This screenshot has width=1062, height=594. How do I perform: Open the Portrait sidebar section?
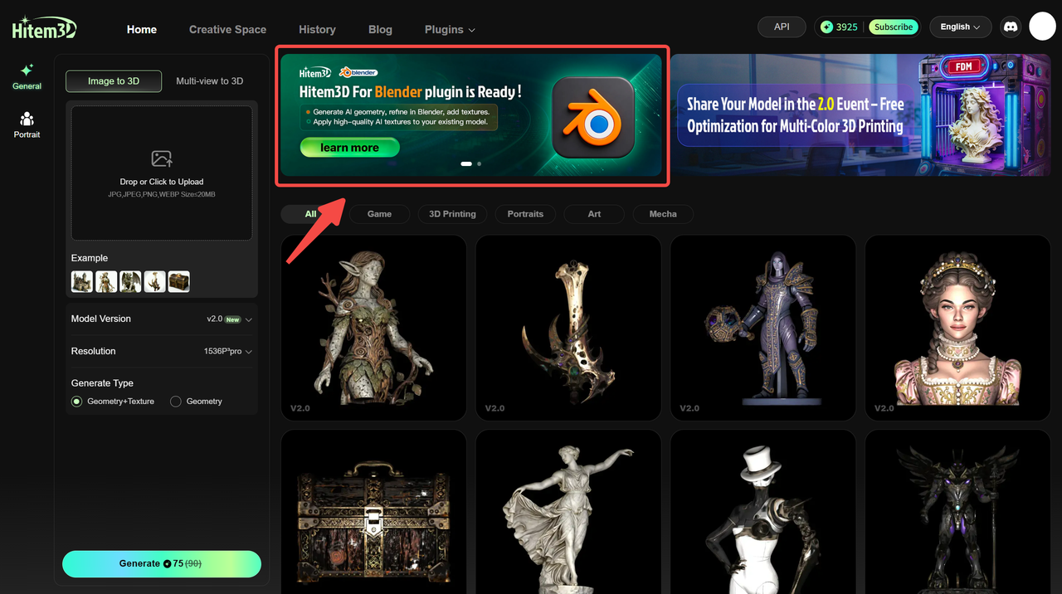pyautogui.click(x=27, y=125)
